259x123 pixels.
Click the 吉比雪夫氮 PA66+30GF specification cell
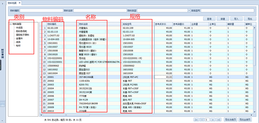coord(138,103)
